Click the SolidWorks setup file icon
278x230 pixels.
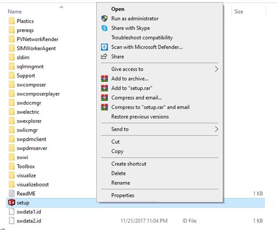tap(12, 202)
